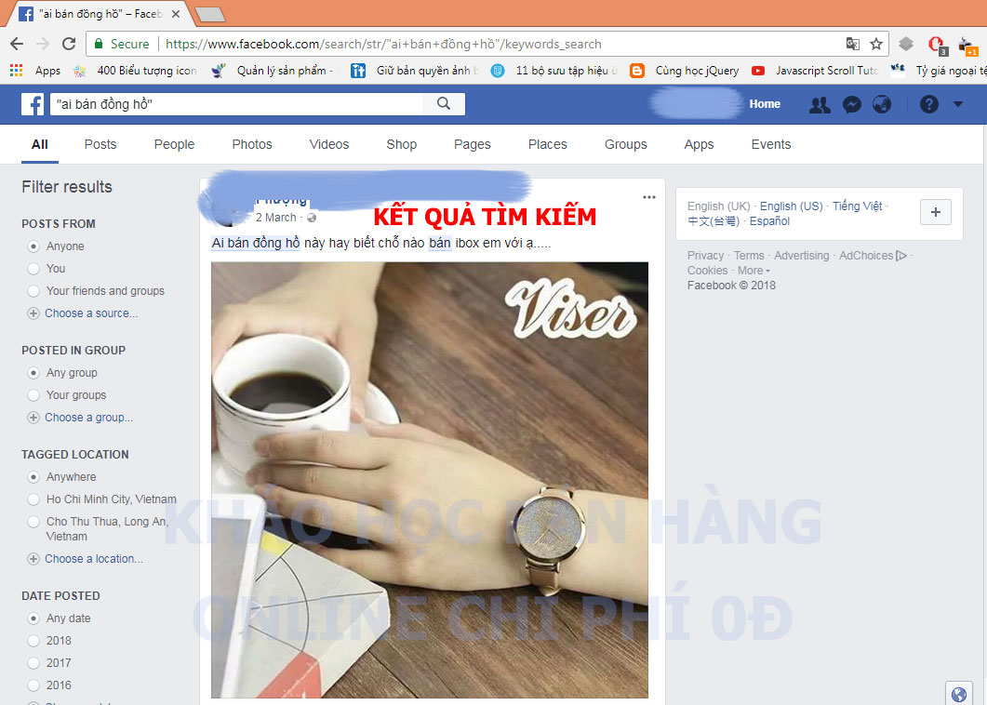Click the browser Forward arrow
This screenshot has width=987, height=705.
point(43,44)
